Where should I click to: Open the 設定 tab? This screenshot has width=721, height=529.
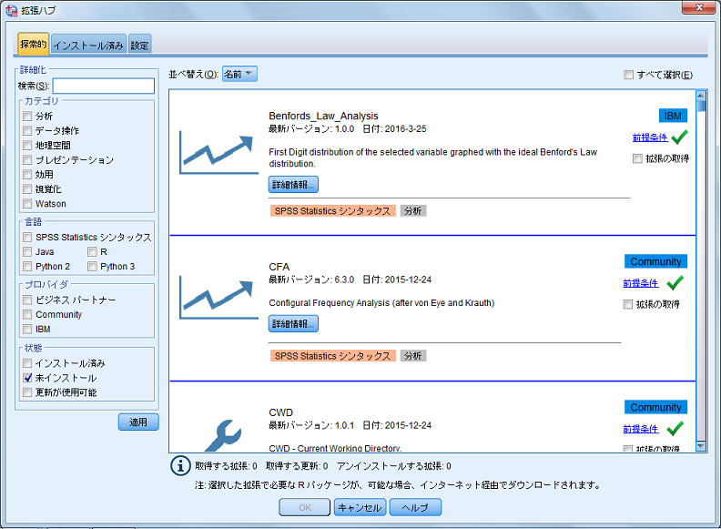[139, 45]
